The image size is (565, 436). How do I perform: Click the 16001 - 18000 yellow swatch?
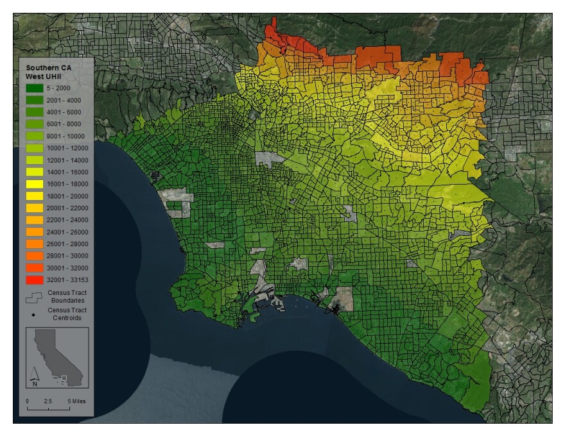(35, 184)
